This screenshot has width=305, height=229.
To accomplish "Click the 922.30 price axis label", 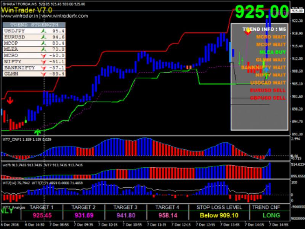I will pyautogui.click(x=297, y=21).
